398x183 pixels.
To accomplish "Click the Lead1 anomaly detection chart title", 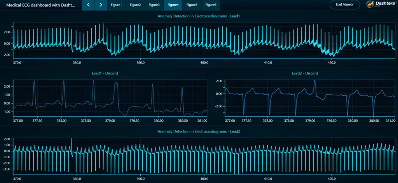I will (199, 16).
